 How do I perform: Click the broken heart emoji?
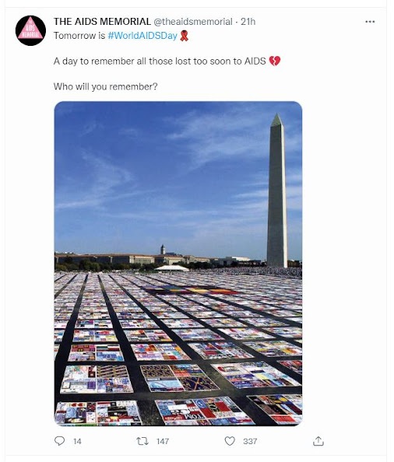point(275,61)
